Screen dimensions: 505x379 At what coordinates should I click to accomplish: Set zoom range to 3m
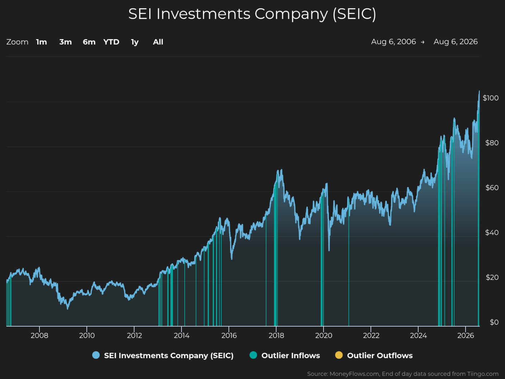(66, 42)
